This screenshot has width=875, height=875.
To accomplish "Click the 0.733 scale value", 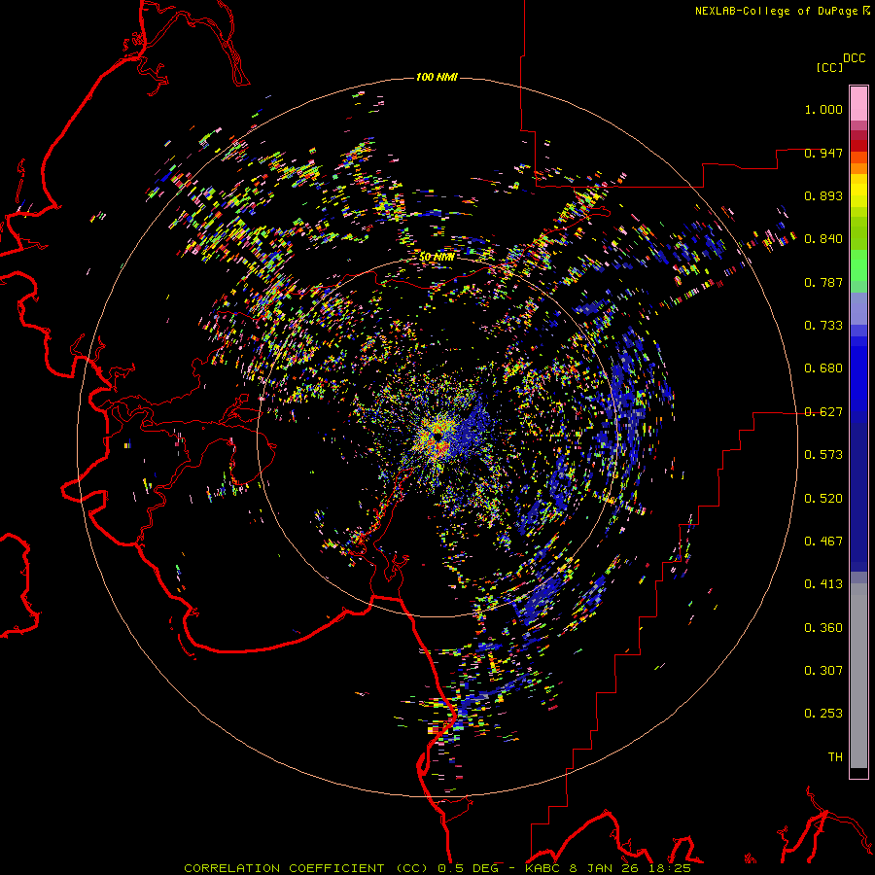I will (823, 326).
